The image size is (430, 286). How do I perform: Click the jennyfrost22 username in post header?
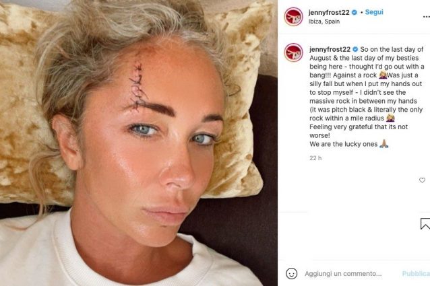pos(329,12)
